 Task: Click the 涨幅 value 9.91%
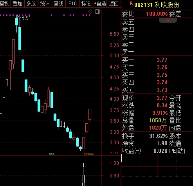pyautogui.click(x=160, y=113)
